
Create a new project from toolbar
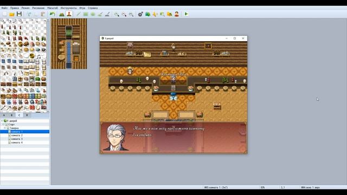tap(5, 14)
